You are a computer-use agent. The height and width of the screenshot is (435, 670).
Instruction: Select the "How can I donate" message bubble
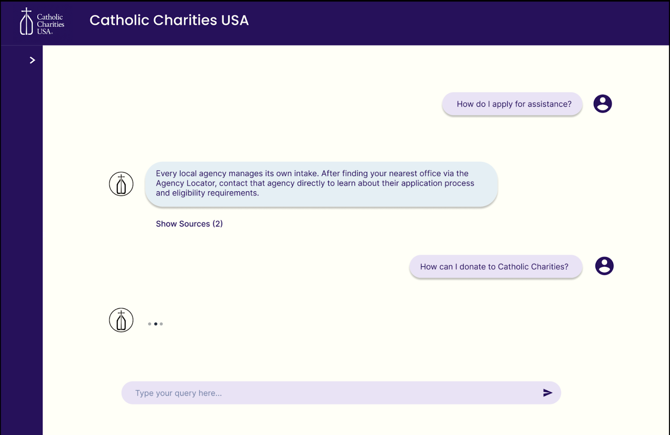[x=495, y=267]
